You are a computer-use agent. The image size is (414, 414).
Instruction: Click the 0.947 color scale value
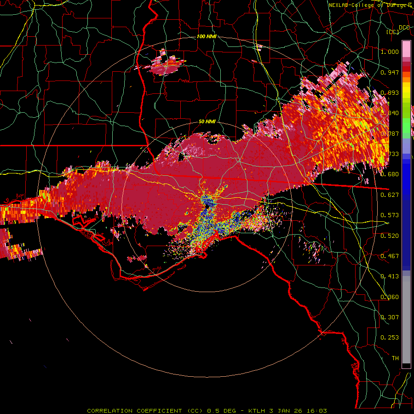390,72
